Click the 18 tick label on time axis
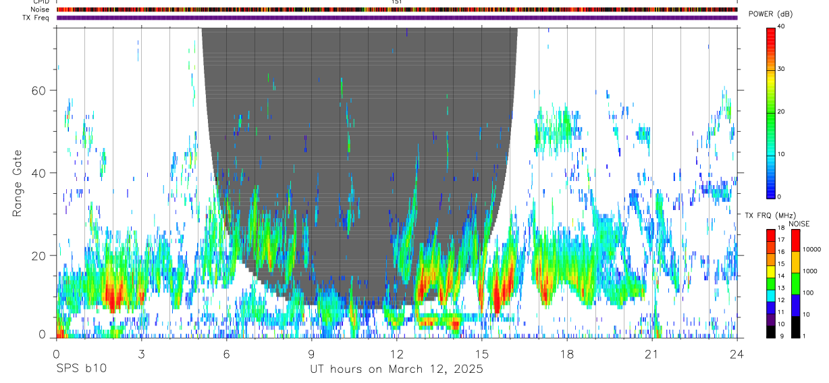The width and height of the screenshot is (829, 383). tap(566, 353)
